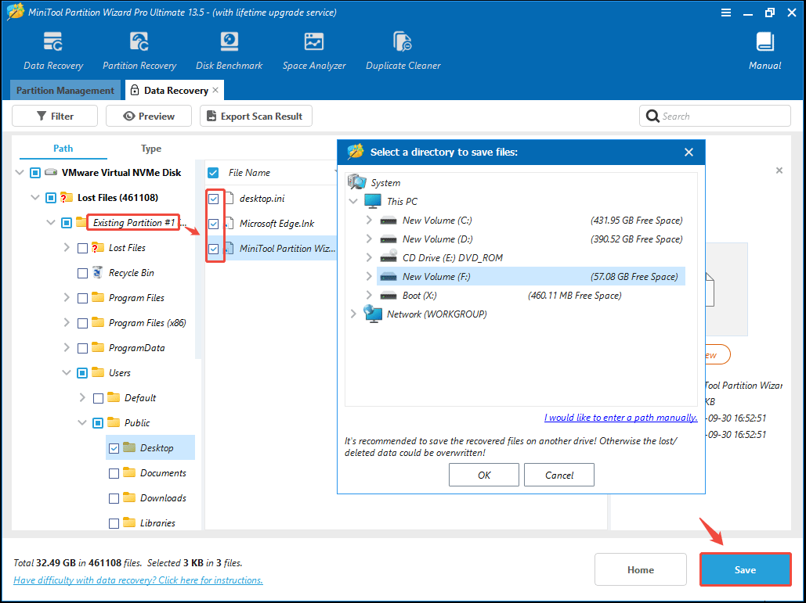The width and height of the screenshot is (806, 603).
Task: Click the Filter icon
Action: pos(54,115)
